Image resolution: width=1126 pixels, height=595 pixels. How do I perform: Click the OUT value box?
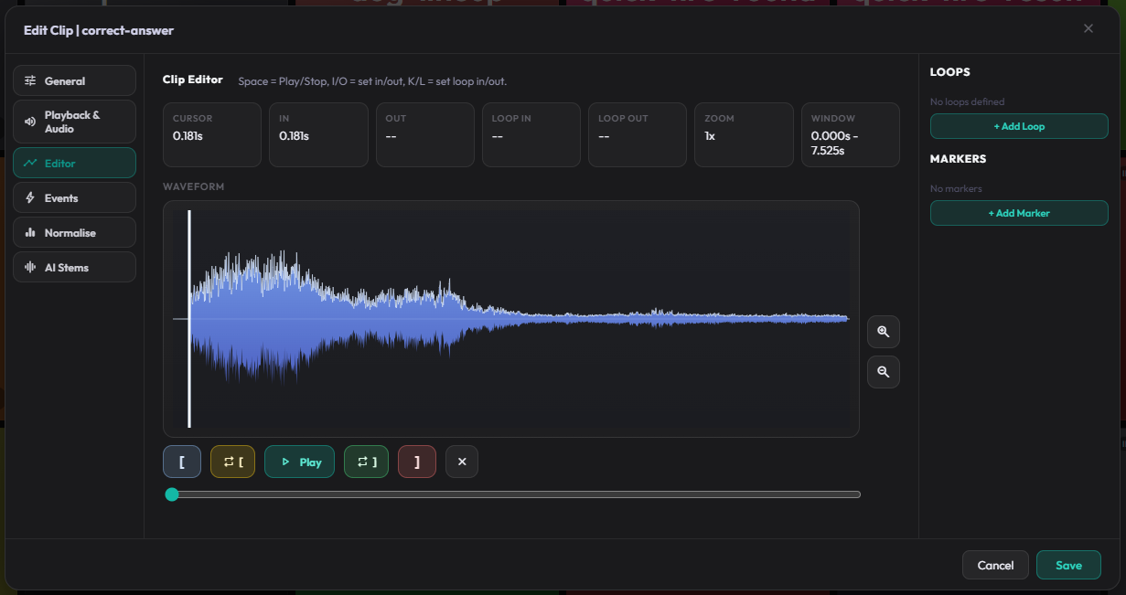pyautogui.click(x=425, y=134)
